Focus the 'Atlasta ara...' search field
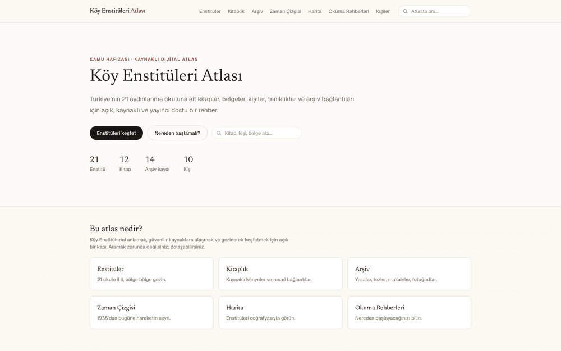The width and height of the screenshot is (561, 351). [435, 11]
